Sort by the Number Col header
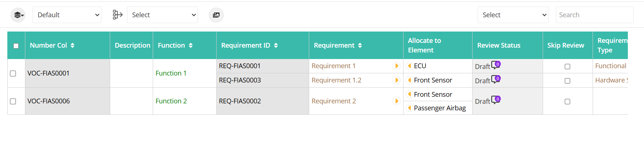Viewport: 644px width, 147px height. point(72,45)
